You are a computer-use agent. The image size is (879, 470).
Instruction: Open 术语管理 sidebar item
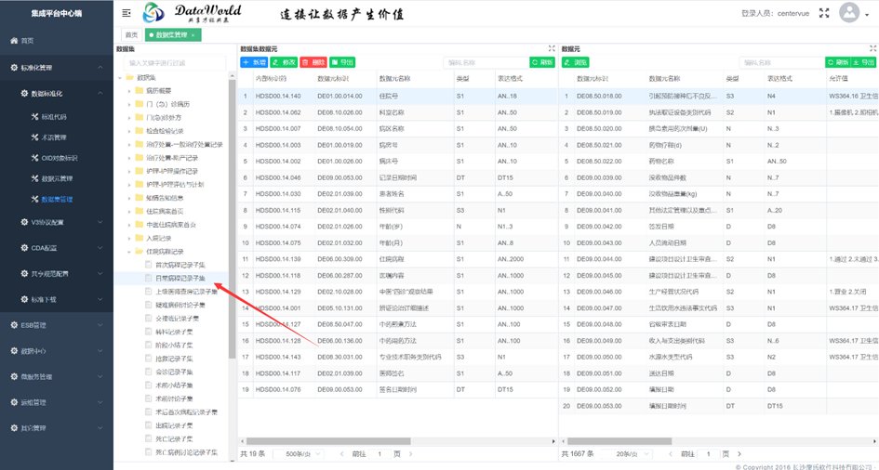point(54,137)
